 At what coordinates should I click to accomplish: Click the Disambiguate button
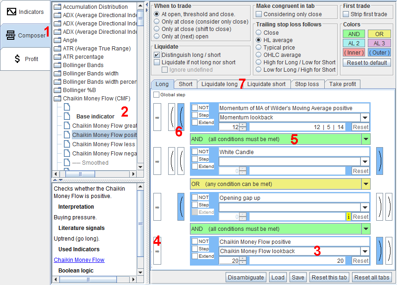click(x=246, y=278)
